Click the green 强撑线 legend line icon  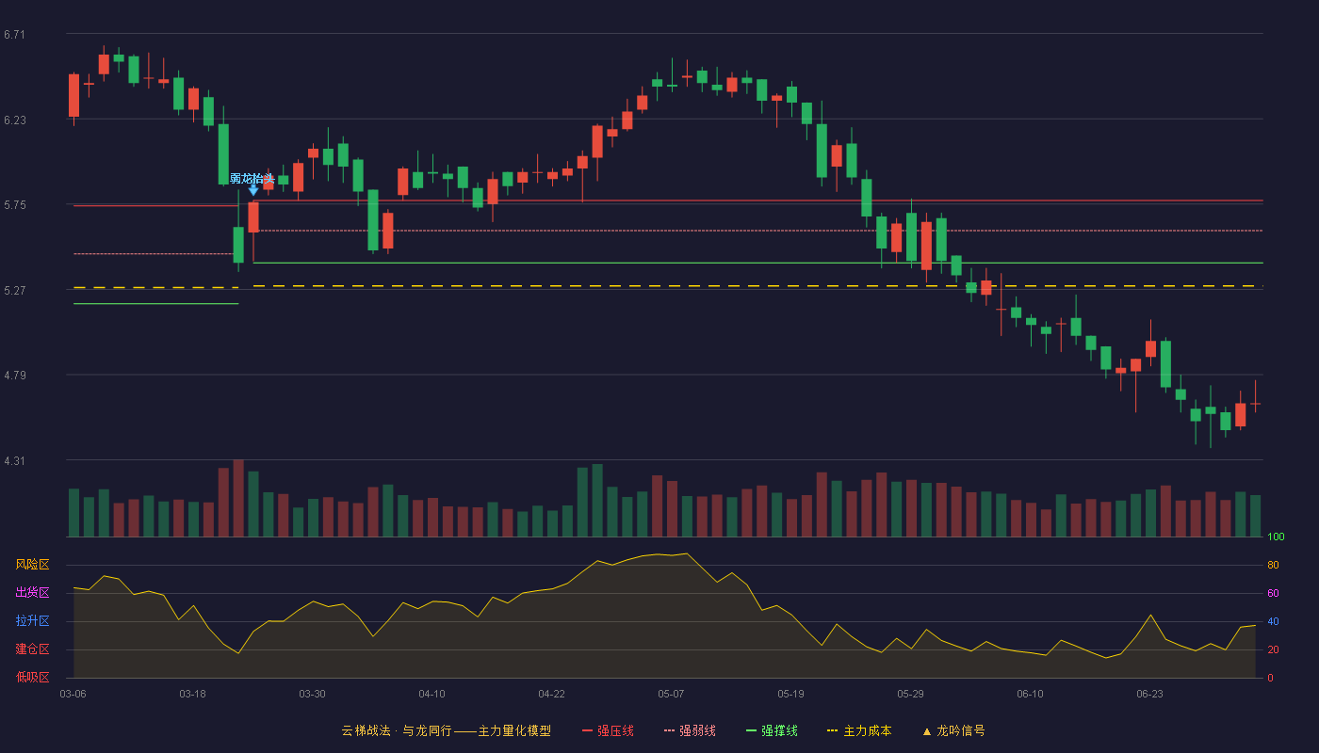pyautogui.click(x=751, y=731)
